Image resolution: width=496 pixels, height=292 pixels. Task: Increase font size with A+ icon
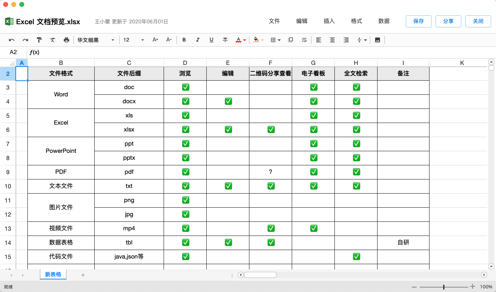pos(155,40)
